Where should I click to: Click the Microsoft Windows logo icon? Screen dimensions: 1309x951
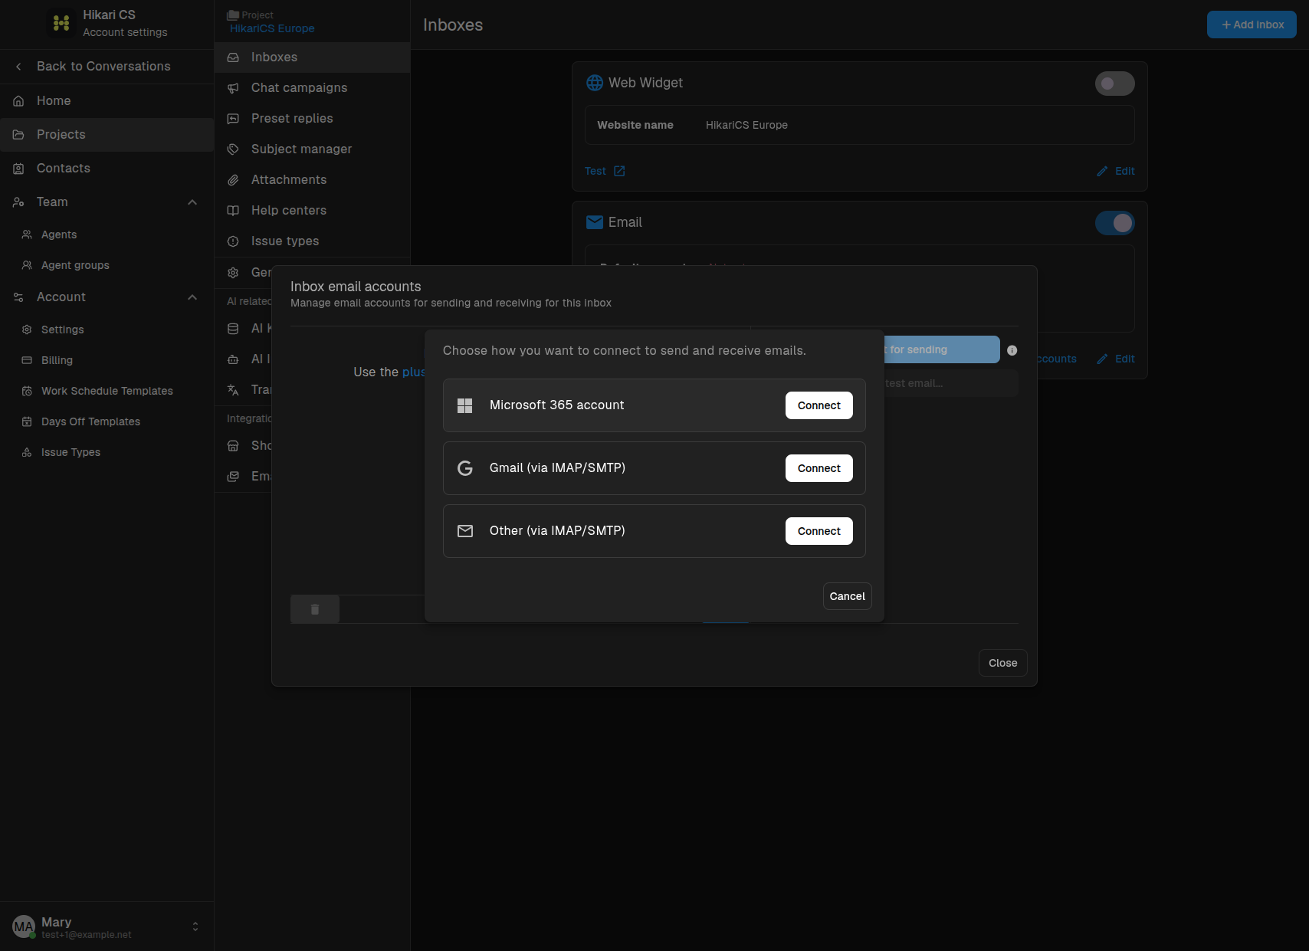pos(465,405)
